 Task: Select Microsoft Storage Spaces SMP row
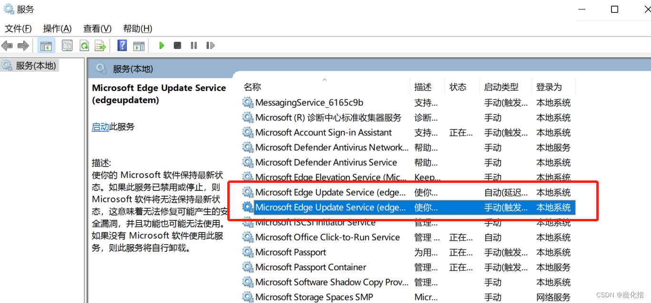coord(408,297)
